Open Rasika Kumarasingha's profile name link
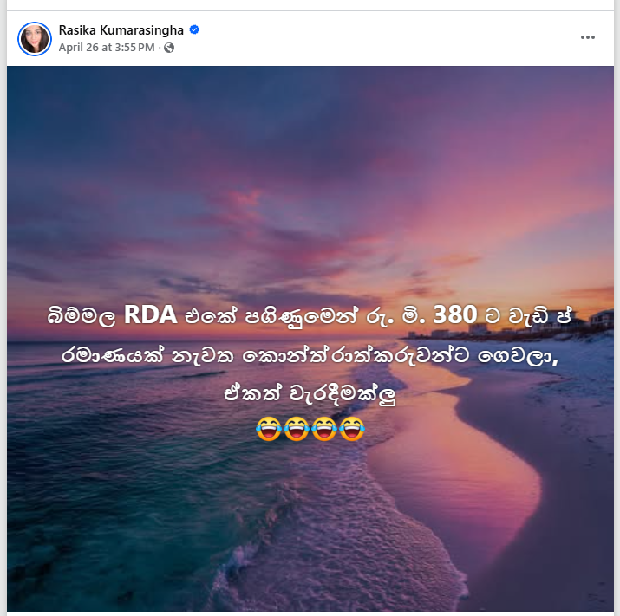 point(121,30)
